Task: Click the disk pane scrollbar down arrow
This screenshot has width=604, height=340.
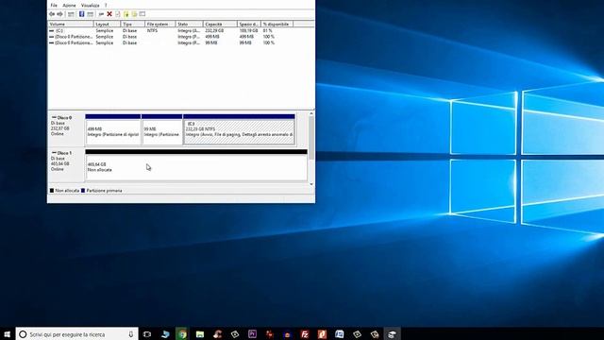Action: 311,184
